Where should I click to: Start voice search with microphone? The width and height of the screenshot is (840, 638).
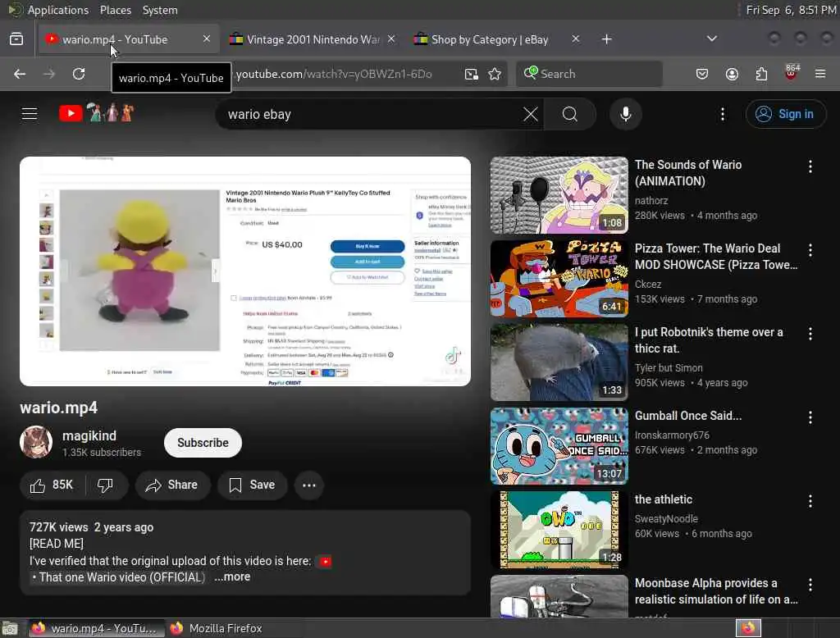click(625, 114)
